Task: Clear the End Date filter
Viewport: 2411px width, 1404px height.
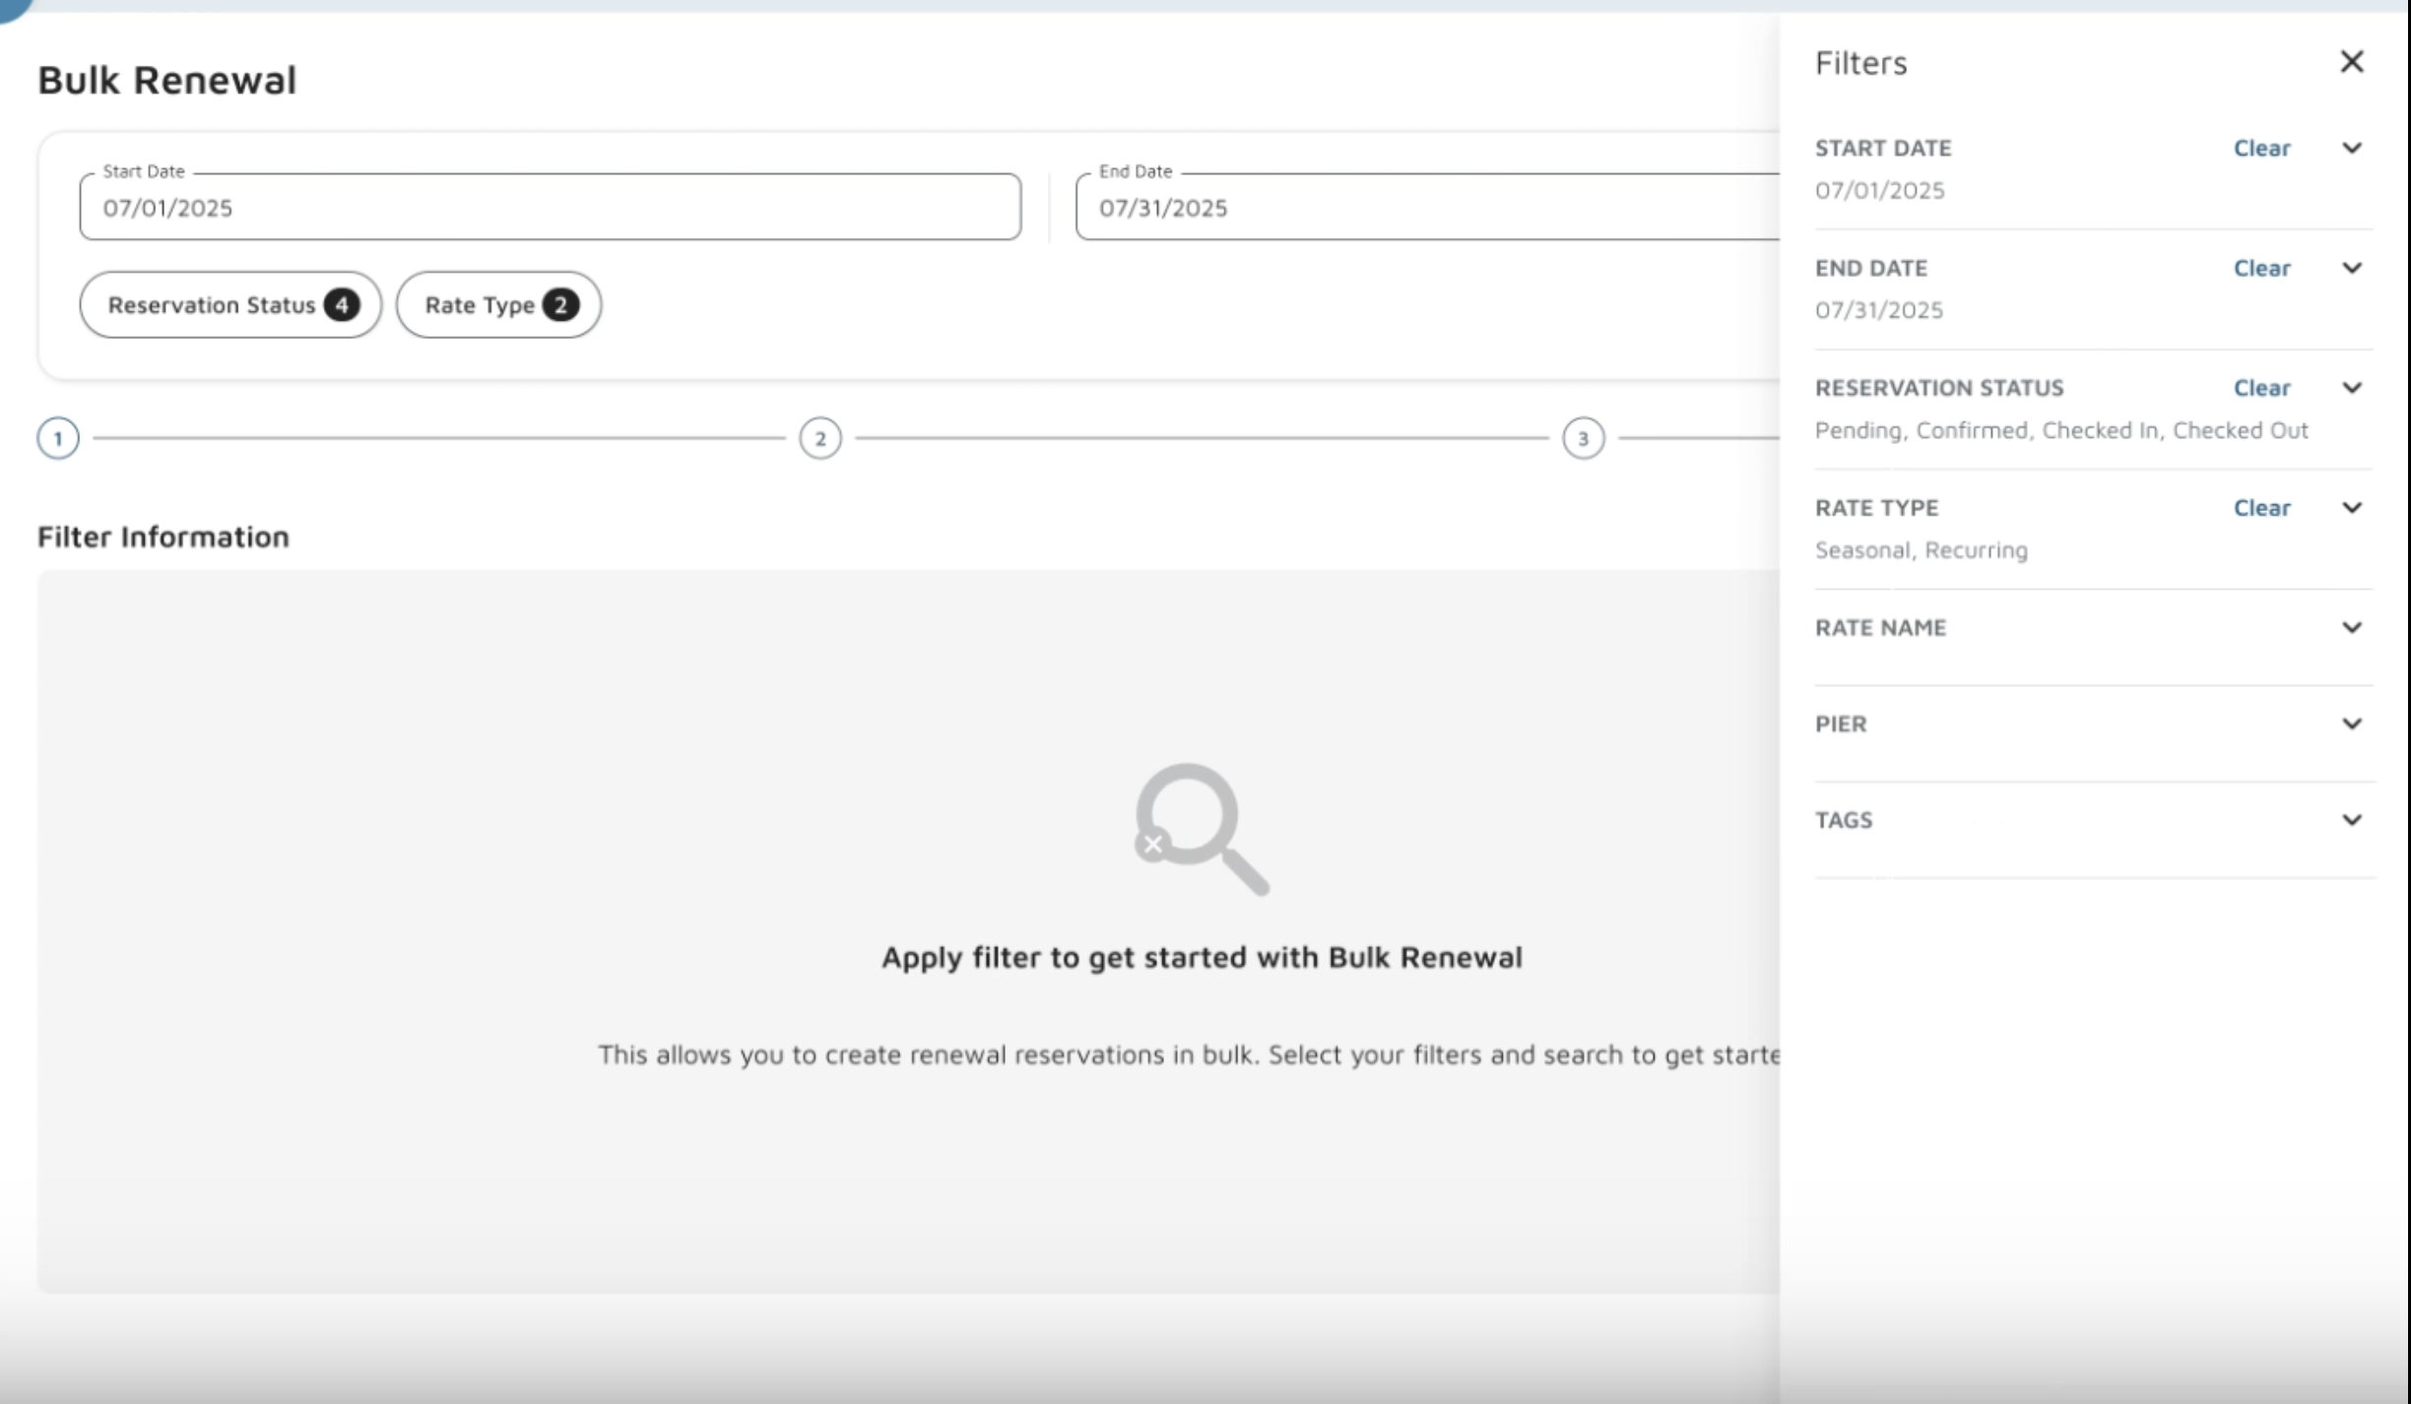Action: (x=2261, y=268)
